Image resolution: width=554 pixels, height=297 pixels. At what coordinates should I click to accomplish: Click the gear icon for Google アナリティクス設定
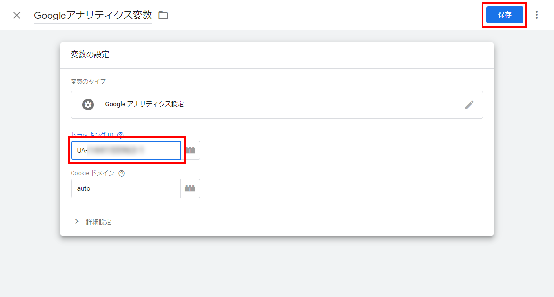(x=88, y=105)
